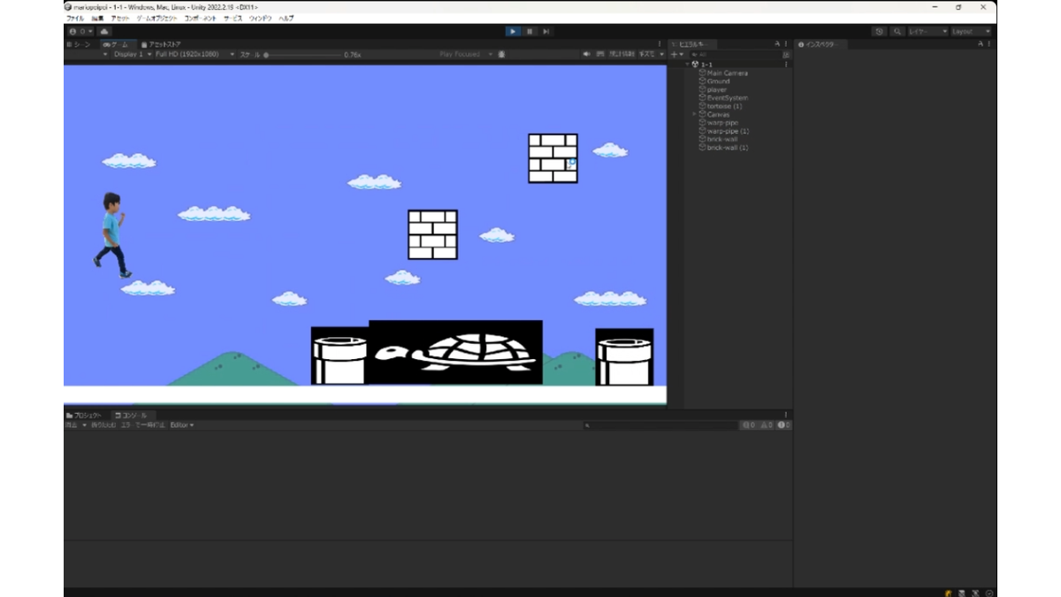Toggle Console warning messages filter
The height and width of the screenshot is (597, 1061).
tap(767, 425)
